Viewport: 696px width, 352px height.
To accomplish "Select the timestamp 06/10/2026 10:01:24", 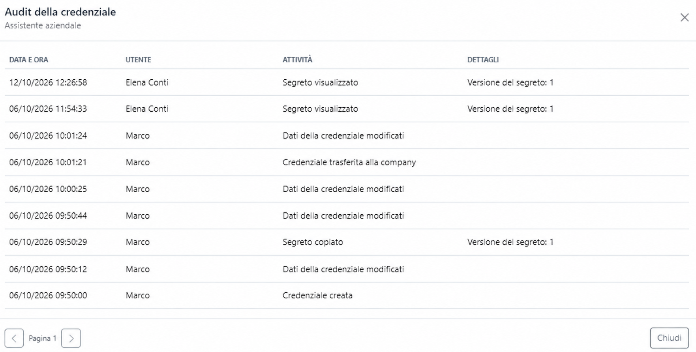I will [48, 136].
